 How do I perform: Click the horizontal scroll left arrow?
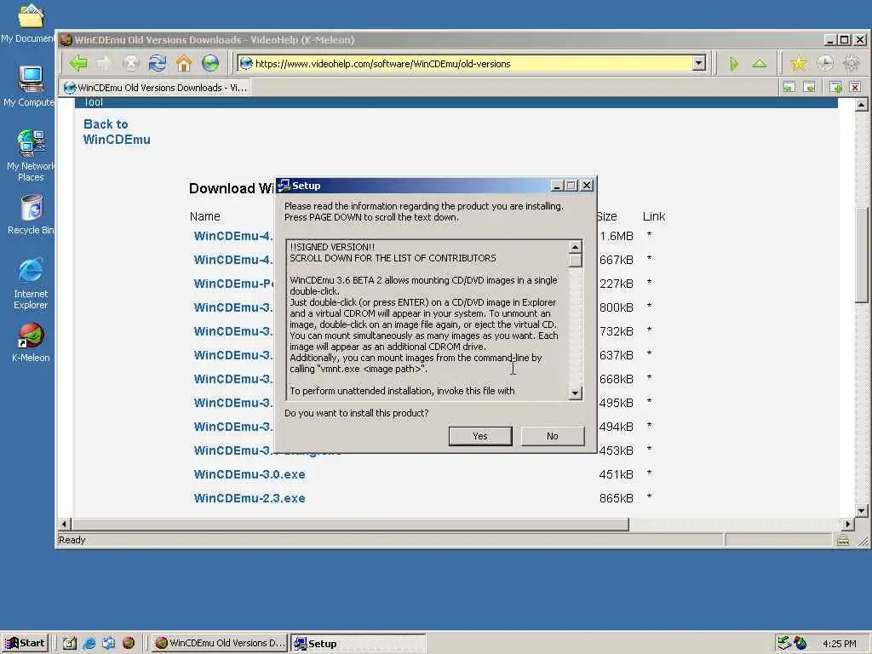(x=64, y=524)
